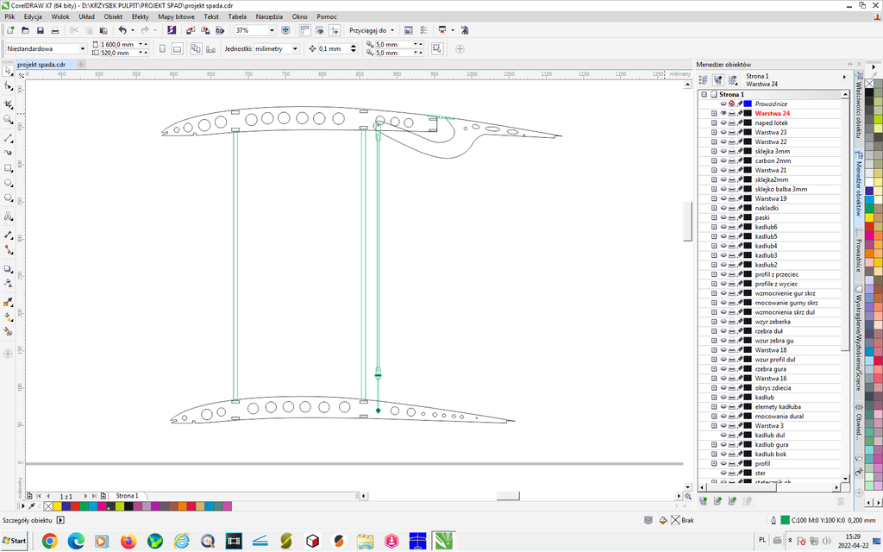Screen dimensions: 883x552
Task: Switch to the Prowadnice docker tab
Action: tap(859, 254)
